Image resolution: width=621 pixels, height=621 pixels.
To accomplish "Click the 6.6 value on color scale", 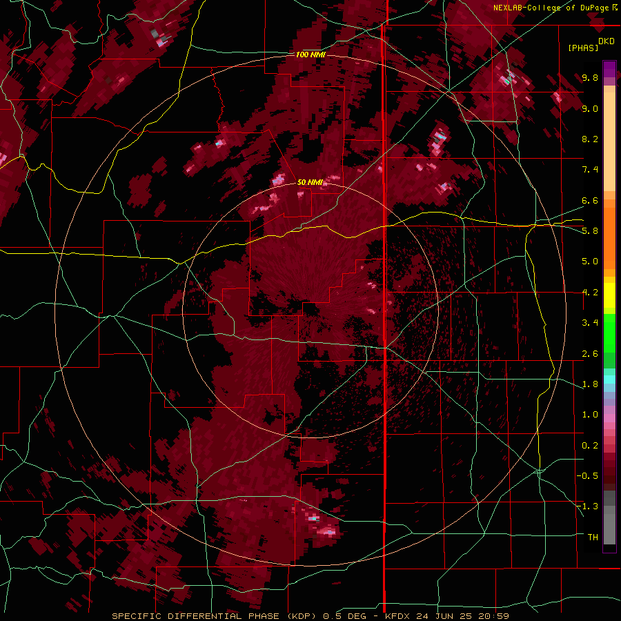I will click(x=590, y=200).
